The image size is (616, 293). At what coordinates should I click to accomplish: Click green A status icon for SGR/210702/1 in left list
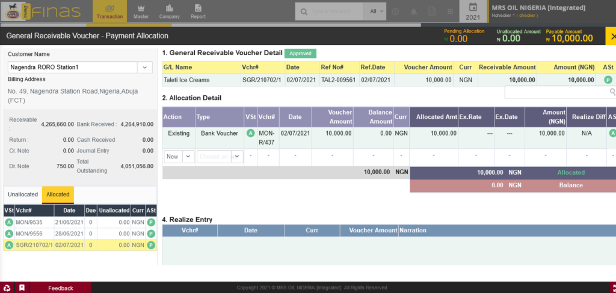[8, 245]
